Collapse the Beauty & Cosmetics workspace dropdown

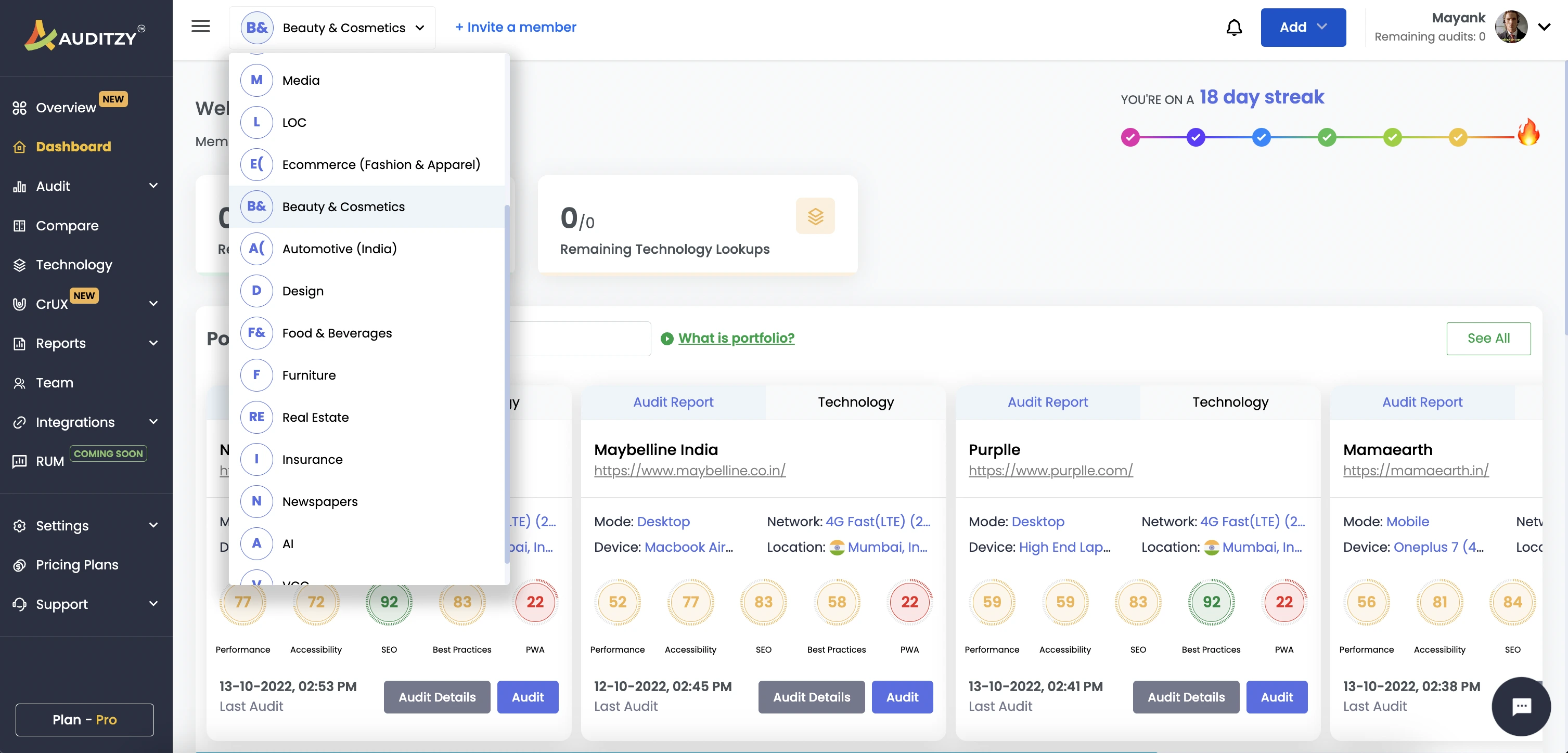point(332,28)
